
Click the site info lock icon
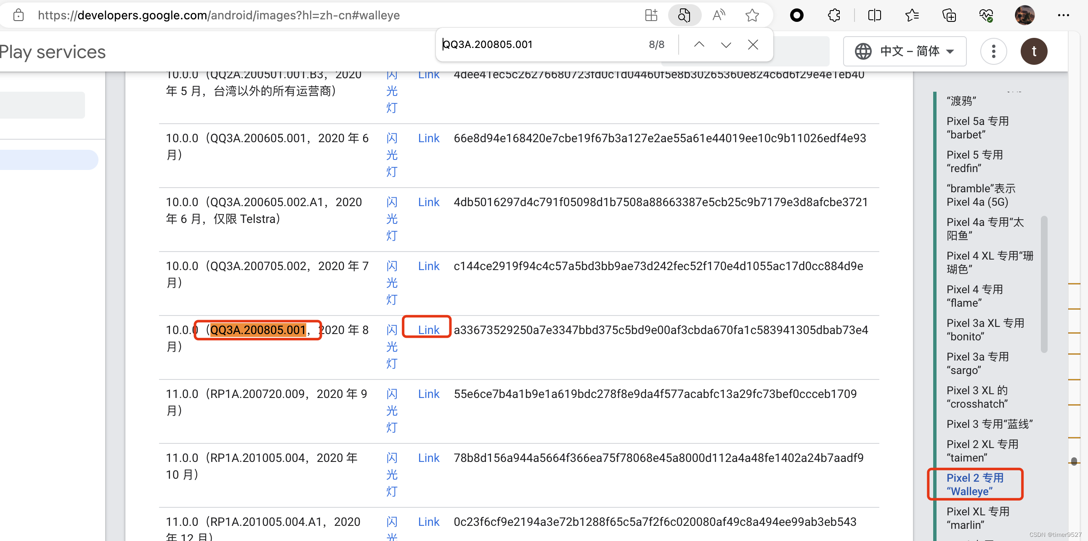pos(18,15)
